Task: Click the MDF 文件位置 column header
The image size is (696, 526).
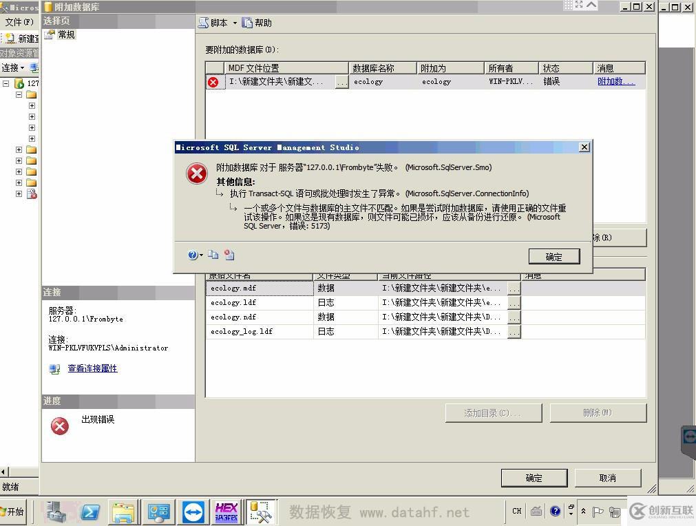Action: [x=286, y=68]
